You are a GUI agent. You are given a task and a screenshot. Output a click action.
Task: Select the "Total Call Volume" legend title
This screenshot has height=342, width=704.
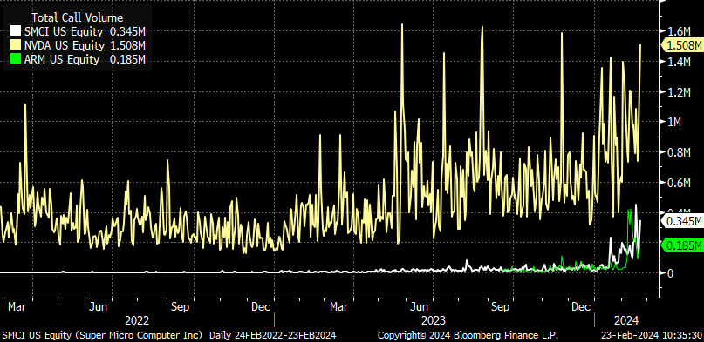(78, 18)
